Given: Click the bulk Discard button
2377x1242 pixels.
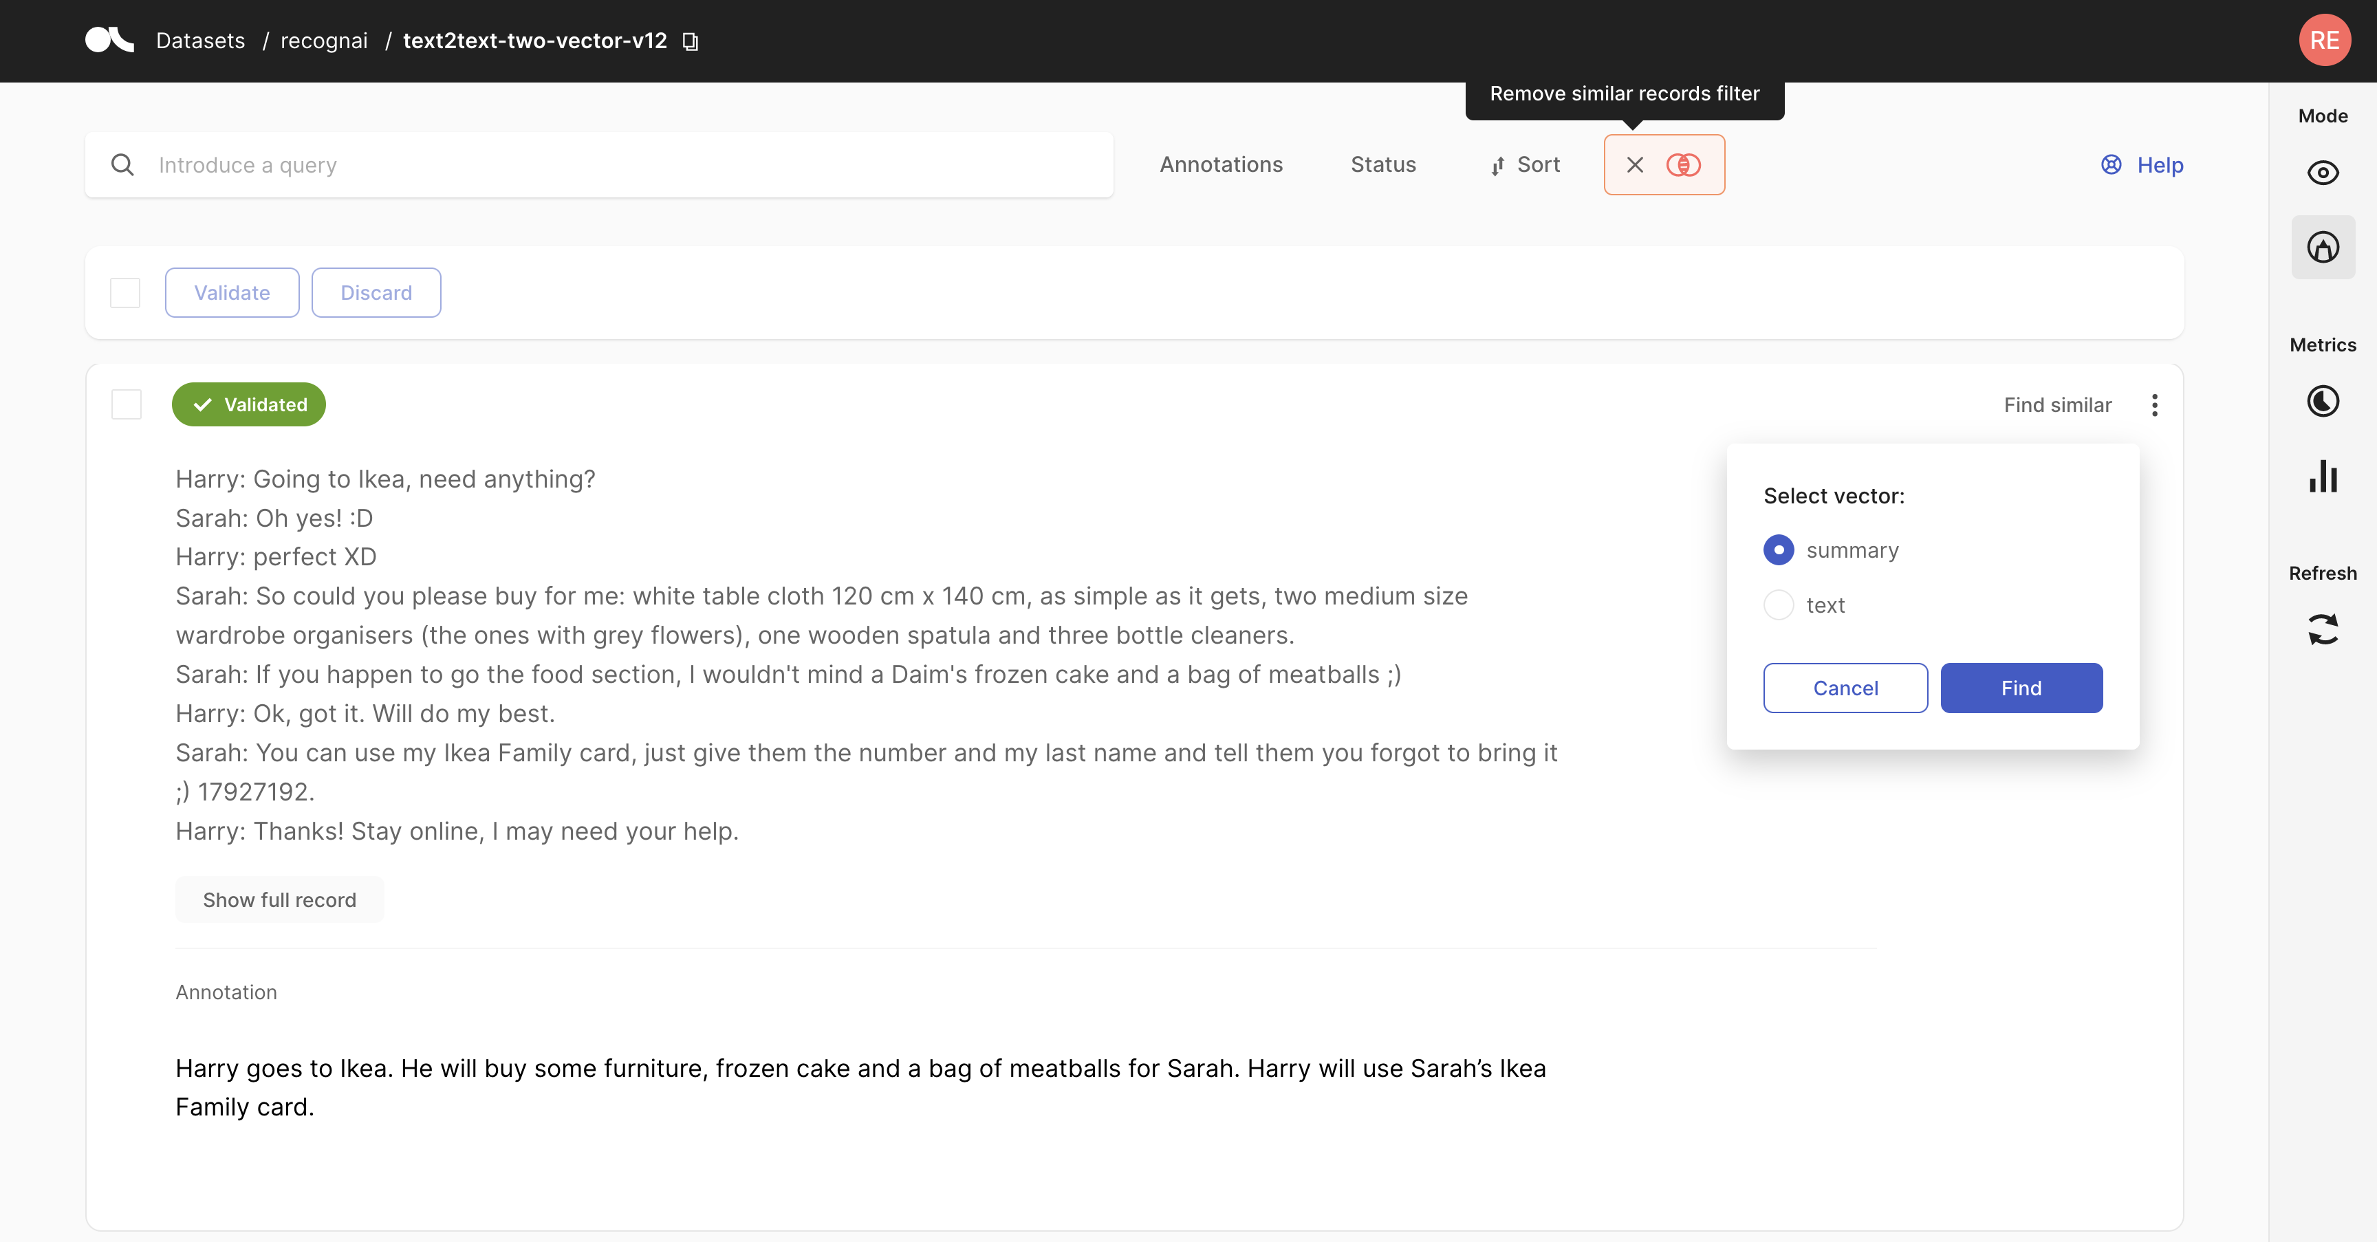Looking at the screenshot, I should point(376,292).
